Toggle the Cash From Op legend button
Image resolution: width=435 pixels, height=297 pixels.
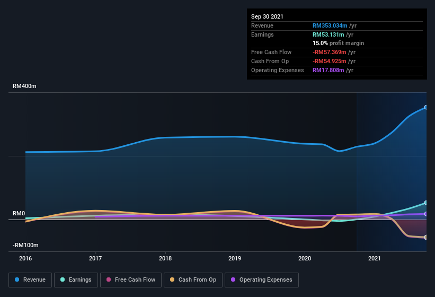point(193,280)
